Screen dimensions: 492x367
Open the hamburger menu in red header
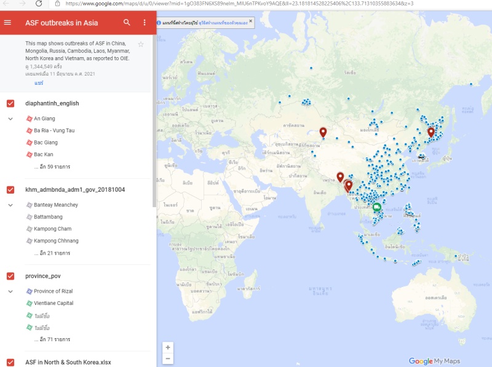point(7,23)
